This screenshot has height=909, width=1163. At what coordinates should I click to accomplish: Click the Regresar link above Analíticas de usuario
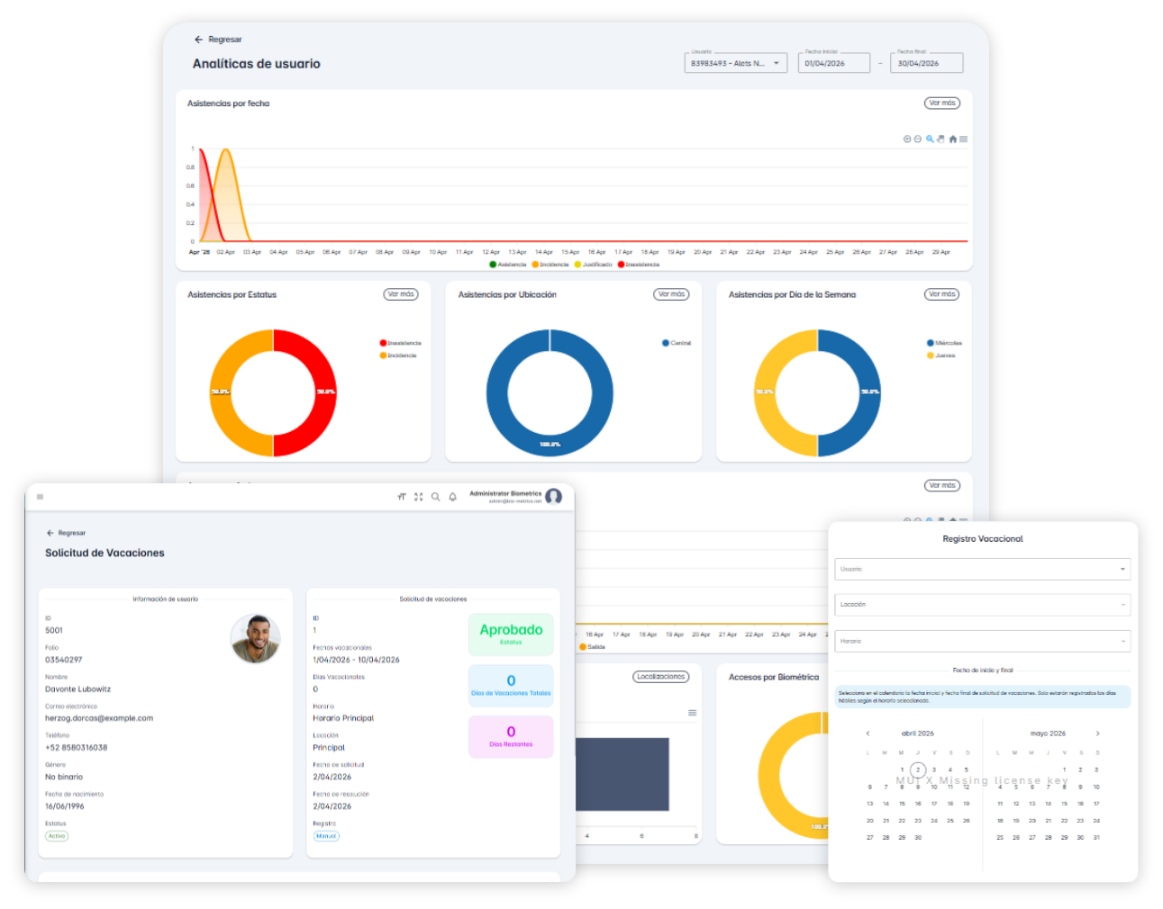218,40
